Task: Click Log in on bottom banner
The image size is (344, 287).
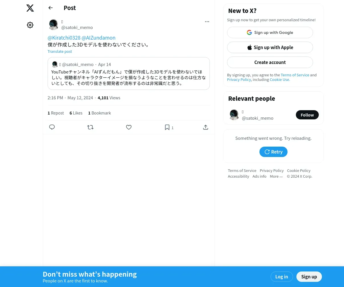Action: pos(282,277)
